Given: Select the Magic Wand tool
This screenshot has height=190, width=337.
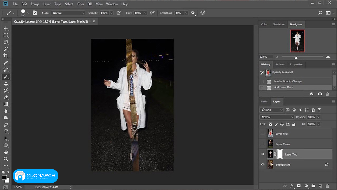Looking at the screenshot, I should click(x=6, y=49).
